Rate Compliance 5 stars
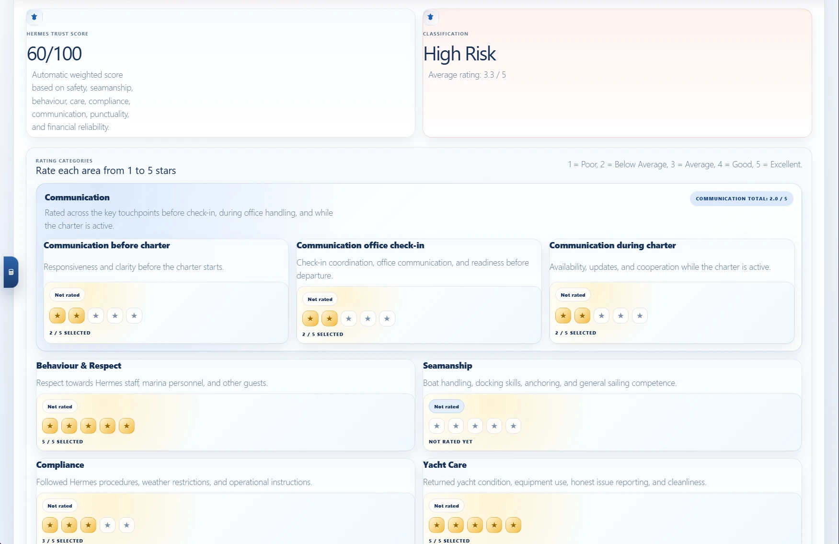Image resolution: width=839 pixels, height=544 pixels. (x=127, y=525)
